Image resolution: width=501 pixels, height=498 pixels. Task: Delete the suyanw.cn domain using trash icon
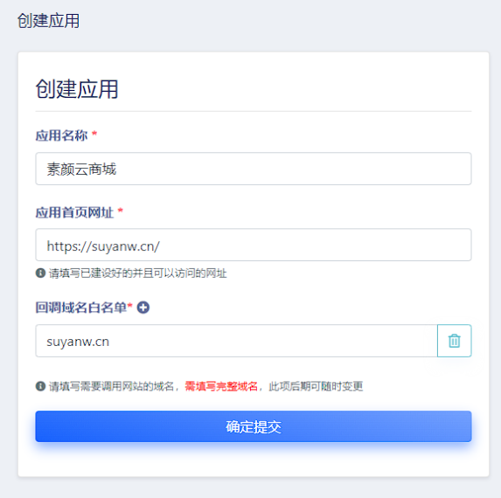pos(454,341)
